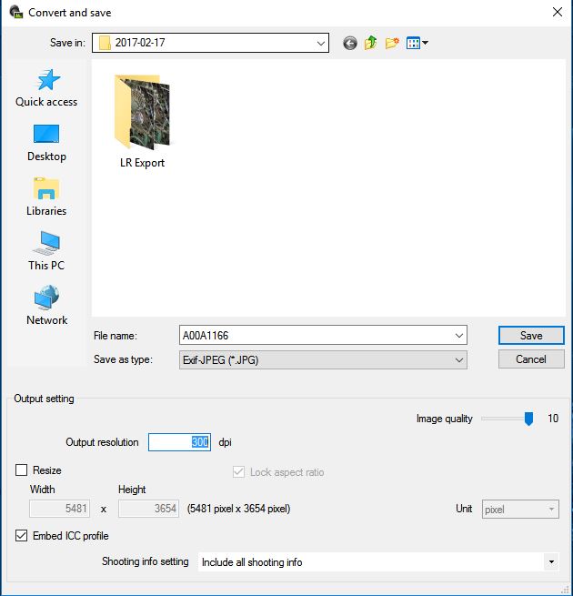Uncheck Embed ICC profile
The image size is (573, 596).
pos(22,536)
